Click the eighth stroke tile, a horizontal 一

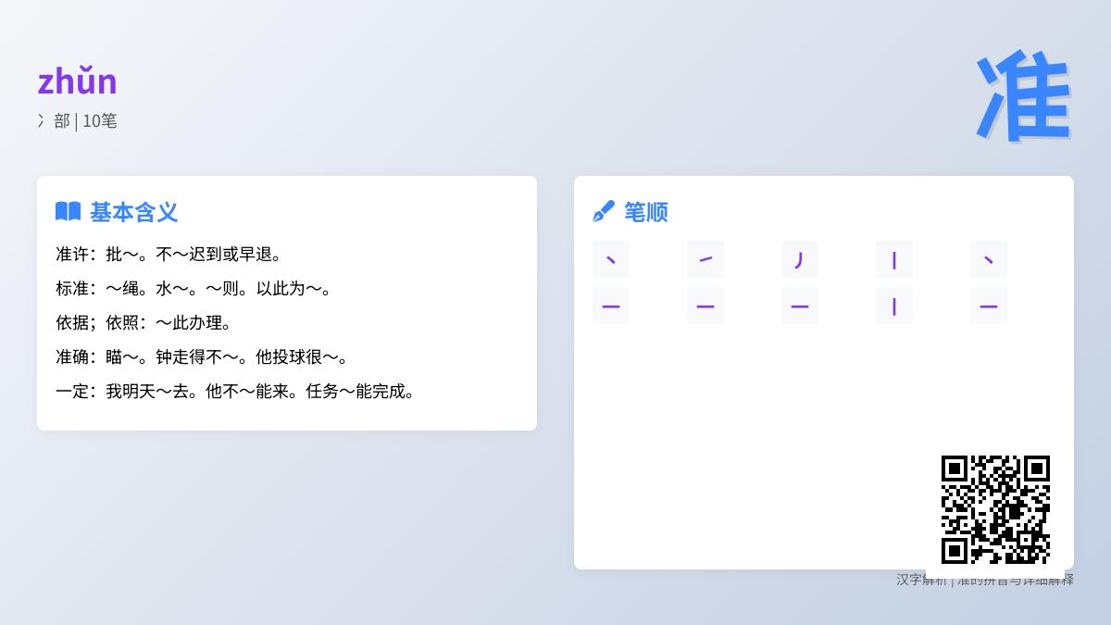pos(800,306)
